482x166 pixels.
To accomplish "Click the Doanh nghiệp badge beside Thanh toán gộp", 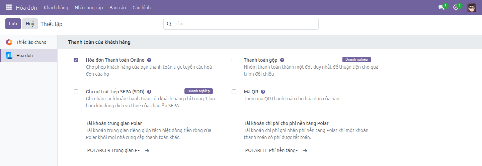I will [x=356, y=59].
